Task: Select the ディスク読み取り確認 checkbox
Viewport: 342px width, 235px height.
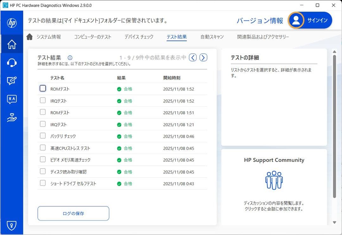Action: pyautogui.click(x=43, y=171)
